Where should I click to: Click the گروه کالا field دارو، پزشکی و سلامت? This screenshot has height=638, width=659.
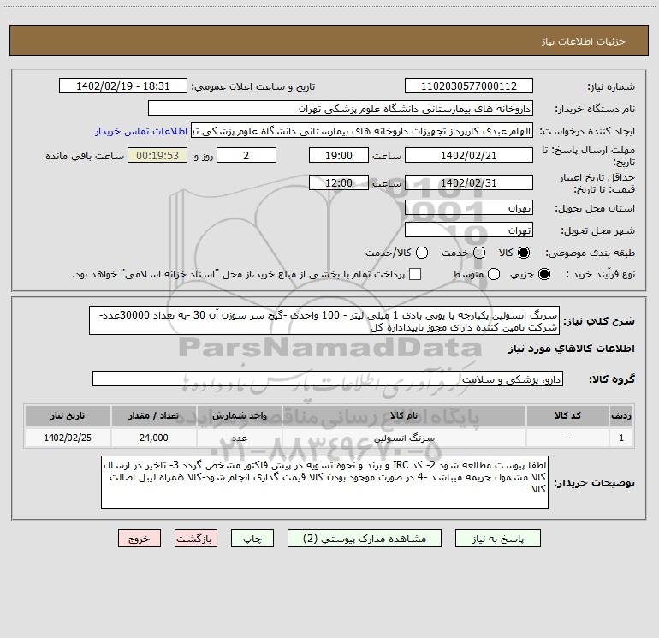click(x=328, y=379)
